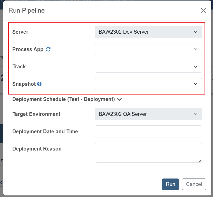The width and height of the screenshot is (213, 197).
Task: Collapse the Deployment Schedule section chevron
Action: pos(120,99)
